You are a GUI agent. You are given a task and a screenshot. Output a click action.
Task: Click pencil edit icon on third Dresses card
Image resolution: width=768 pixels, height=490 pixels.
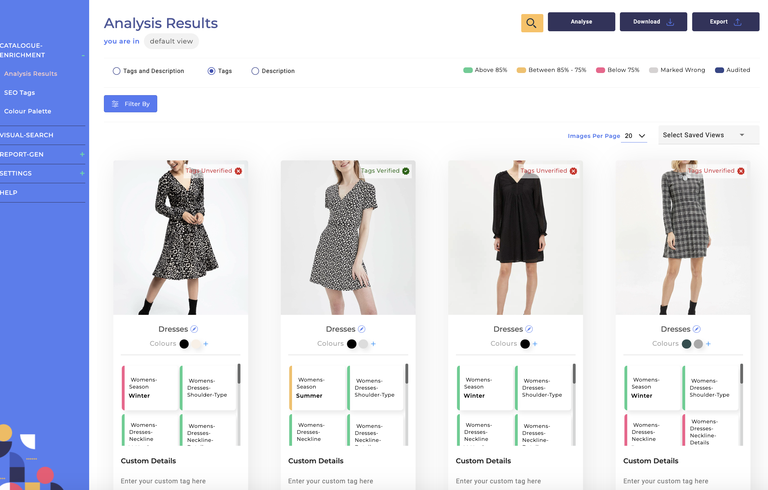click(x=529, y=329)
